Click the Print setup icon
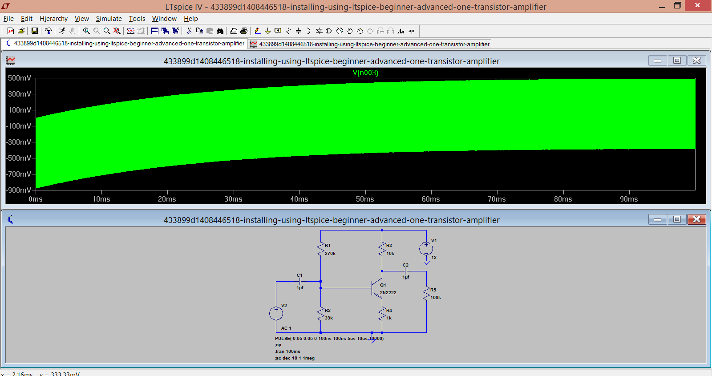Viewport: 712px width, 376px height. coord(234,31)
